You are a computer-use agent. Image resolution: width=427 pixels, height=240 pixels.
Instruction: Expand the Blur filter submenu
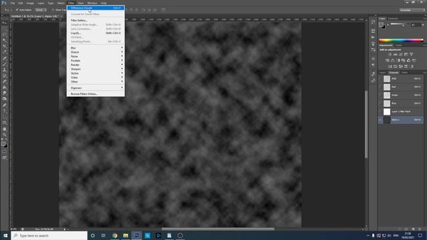pos(95,47)
